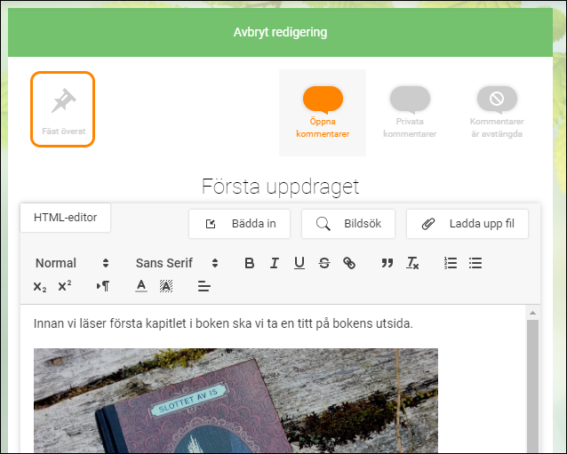
Task: Toggle Fäst överst pin option
Action: 63,109
